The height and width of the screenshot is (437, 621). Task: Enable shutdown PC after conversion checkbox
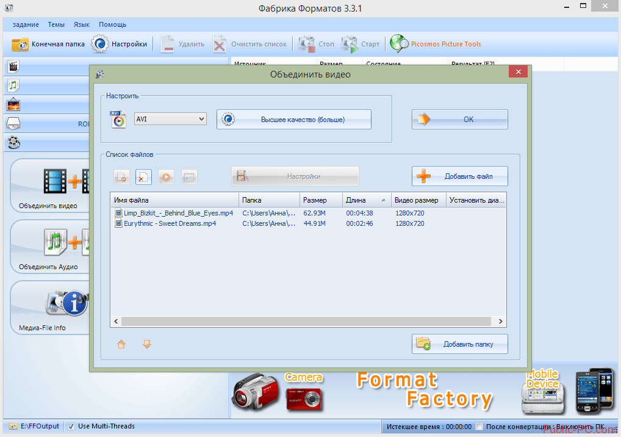click(x=479, y=426)
